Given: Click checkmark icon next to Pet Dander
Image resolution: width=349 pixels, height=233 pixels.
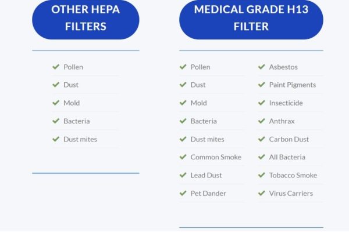Looking at the screenshot, I should pos(183,194).
